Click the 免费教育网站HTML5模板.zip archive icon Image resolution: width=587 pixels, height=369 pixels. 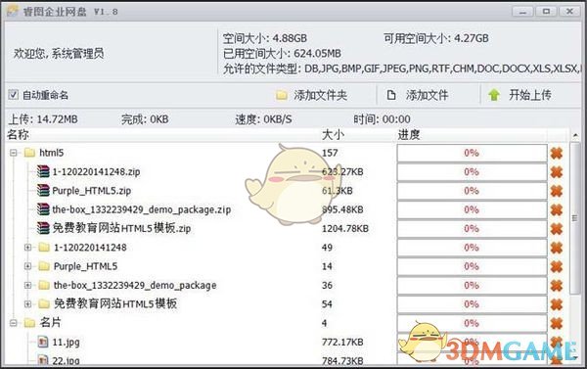click(x=43, y=228)
